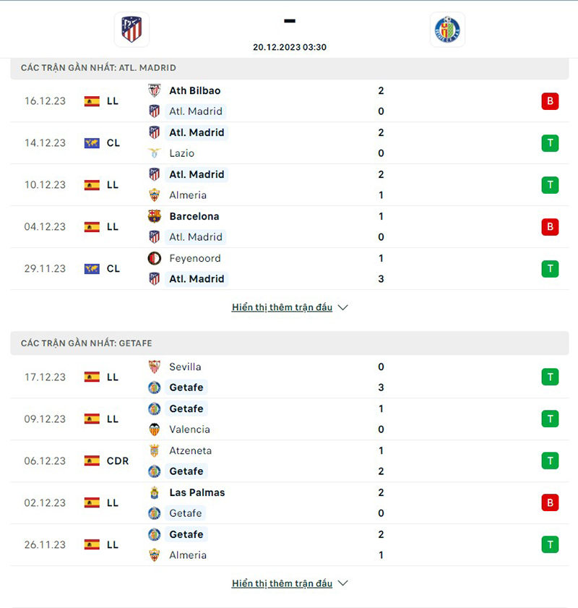Click green T badge for Lazio match
Image resolution: width=578 pixels, height=608 pixels.
[x=550, y=143]
